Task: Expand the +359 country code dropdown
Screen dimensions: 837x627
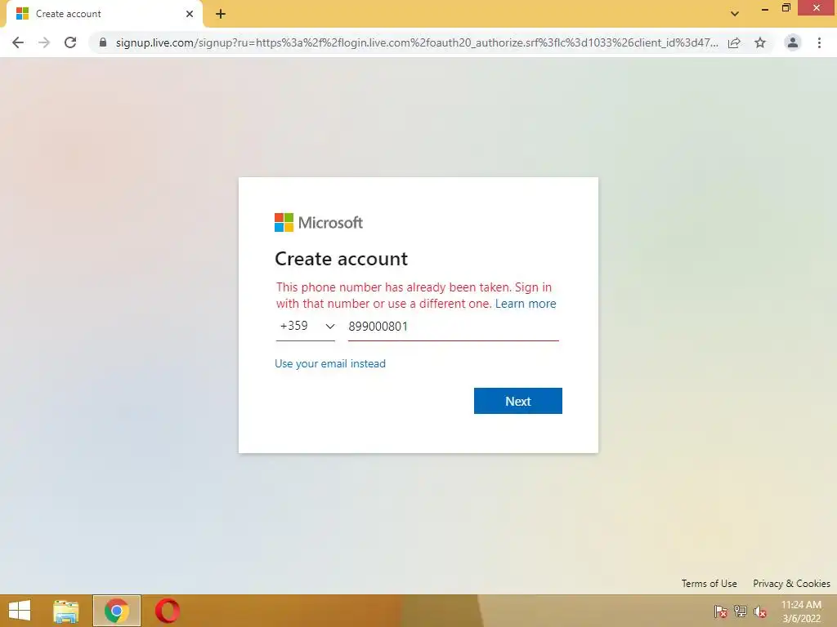Action: point(306,327)
